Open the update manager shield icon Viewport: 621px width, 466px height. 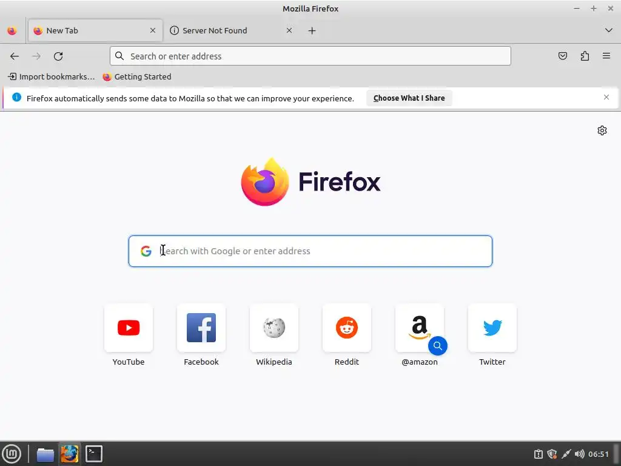(x=552, y=454)
